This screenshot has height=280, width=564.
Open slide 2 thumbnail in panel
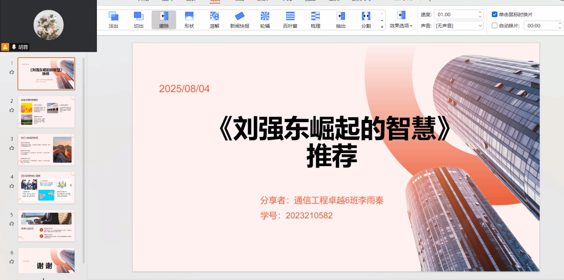click(x=46, y=112)
